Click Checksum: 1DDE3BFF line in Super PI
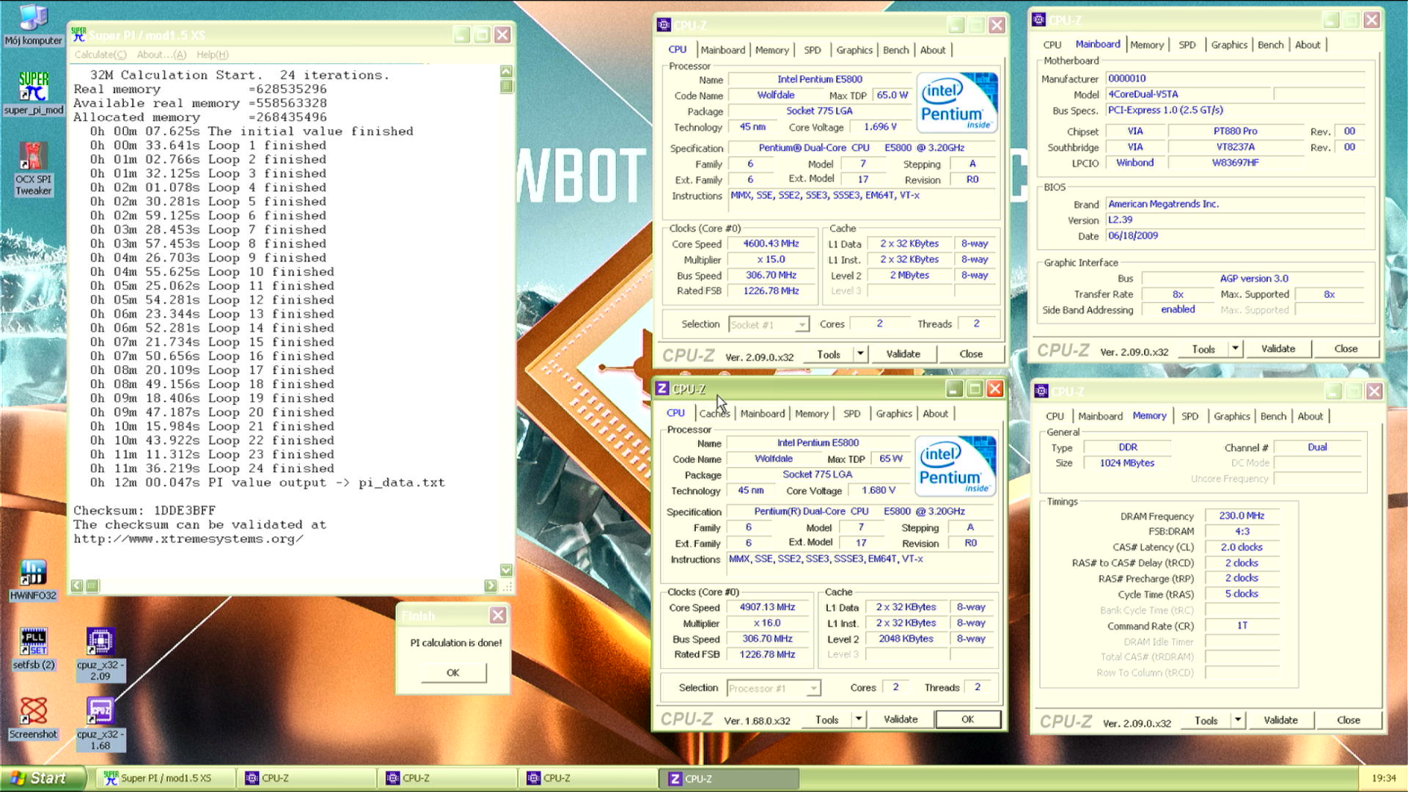Image resolution: width=1408 pixels, height=792 pixels. (144, 510)
